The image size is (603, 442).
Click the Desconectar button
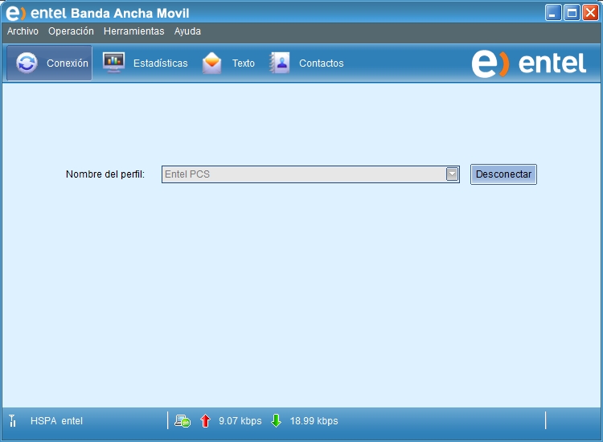(x=503, y=174)
